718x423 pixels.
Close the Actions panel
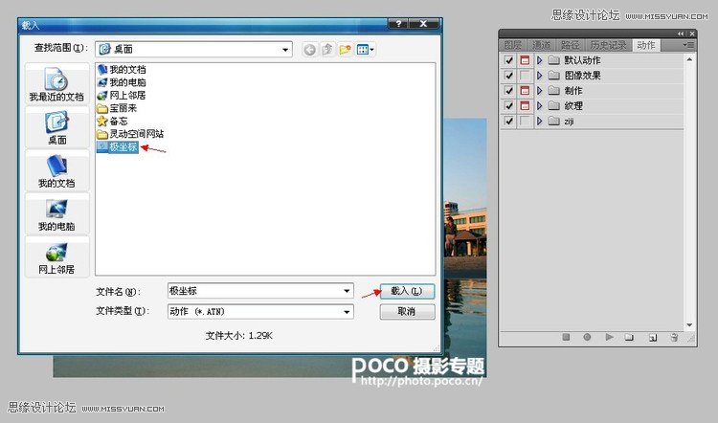(x=692, y=33)
